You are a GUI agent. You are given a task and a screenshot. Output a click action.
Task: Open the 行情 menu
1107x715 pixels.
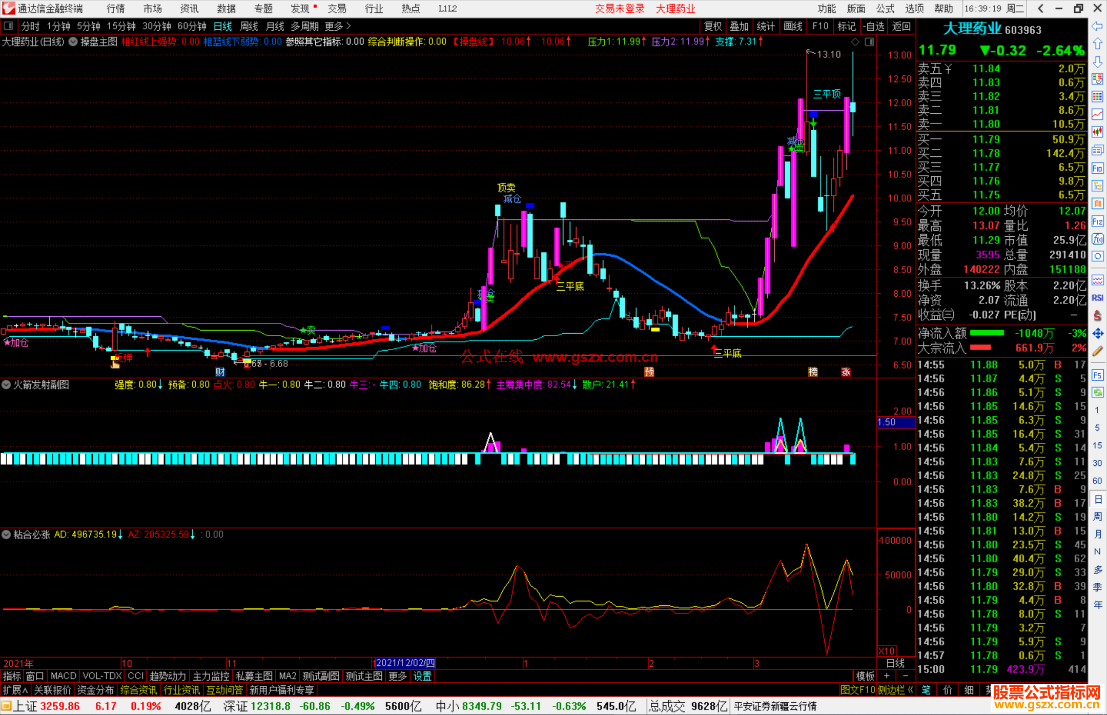[116, 9]
